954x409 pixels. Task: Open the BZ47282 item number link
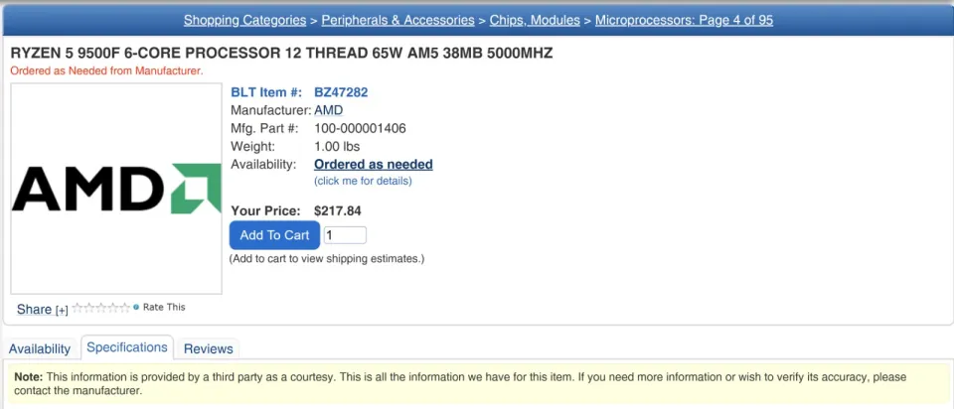[341, 92]
